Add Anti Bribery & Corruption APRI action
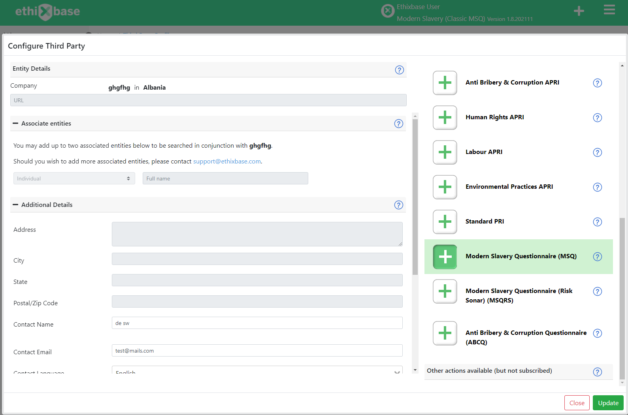Screen dimensions: 628x415 click(x=445, y=83)
